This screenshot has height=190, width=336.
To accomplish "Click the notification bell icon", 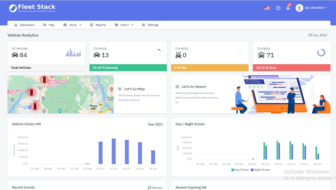I will (288, 8).
